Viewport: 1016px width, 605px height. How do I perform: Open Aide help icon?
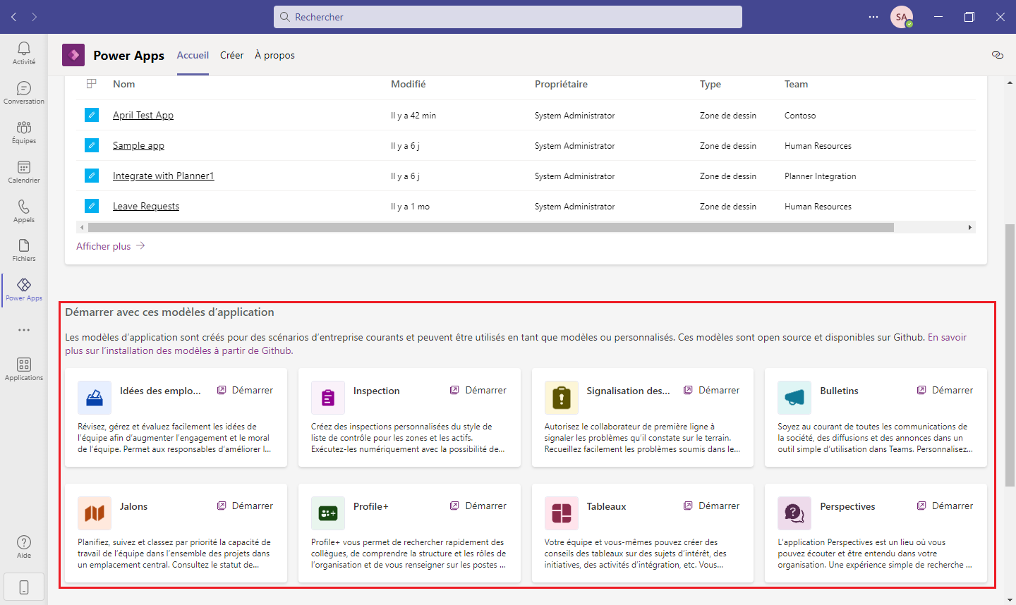pos(24,546)
